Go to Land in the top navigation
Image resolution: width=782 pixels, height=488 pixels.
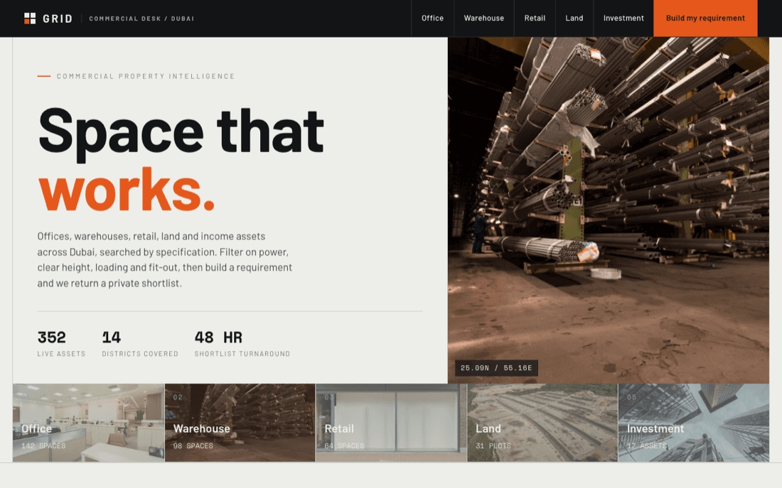(574, 18)
